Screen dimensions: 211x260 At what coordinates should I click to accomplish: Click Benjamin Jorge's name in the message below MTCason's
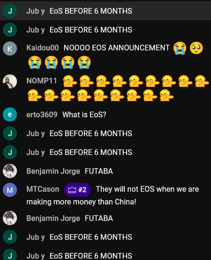[x=53, y=218]
